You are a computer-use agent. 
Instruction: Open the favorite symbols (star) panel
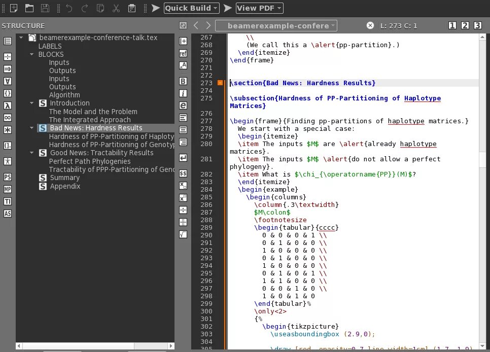click(8, 130)
